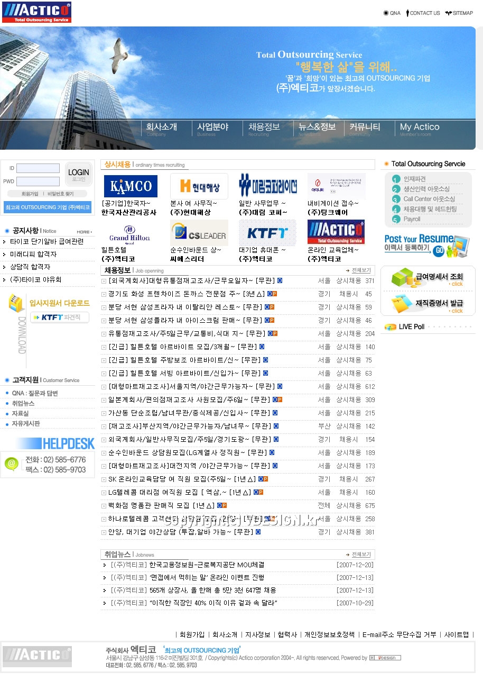The height and width of the screenshot is (681, 483).
Task: Open the 채용정보 menu
Action: 264,127
